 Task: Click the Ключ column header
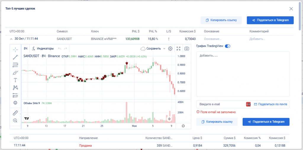point(95,31)
